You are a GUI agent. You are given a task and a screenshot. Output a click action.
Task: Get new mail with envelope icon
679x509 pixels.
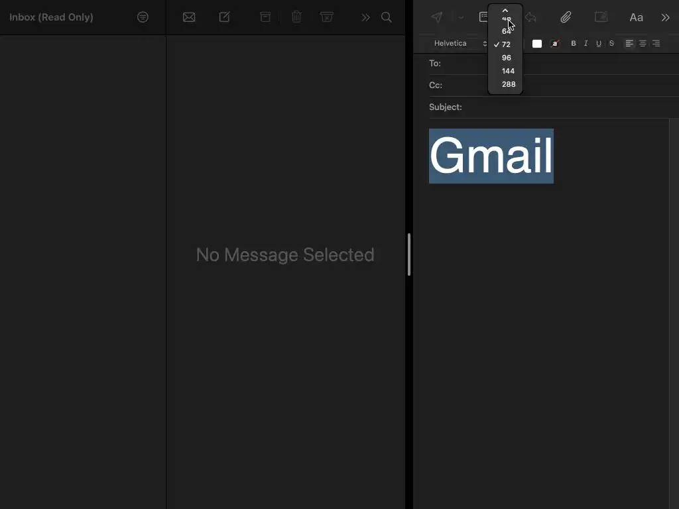pos(189,17)
